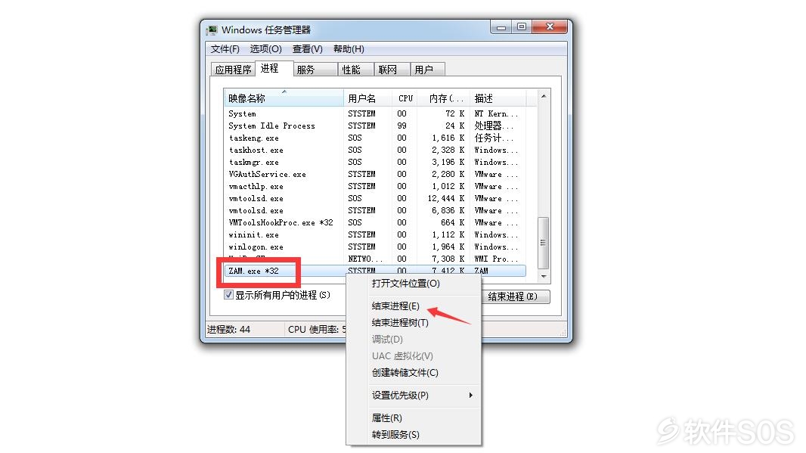
Task: Click the Task Manager title bar icon
Action: [x=212, y=29]
